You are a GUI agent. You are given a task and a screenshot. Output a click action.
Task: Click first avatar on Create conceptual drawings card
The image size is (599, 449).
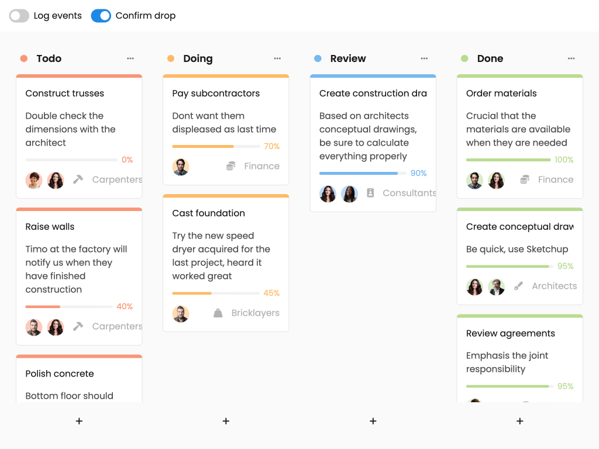point(474,287)
